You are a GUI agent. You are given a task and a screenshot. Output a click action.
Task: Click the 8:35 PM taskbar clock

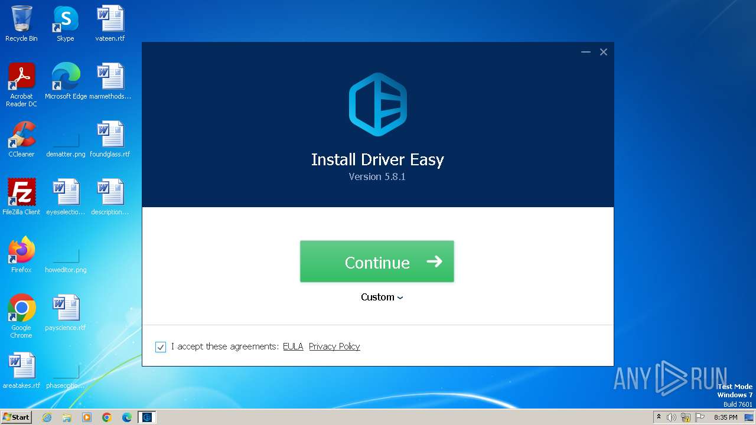(x=725, y=417)
